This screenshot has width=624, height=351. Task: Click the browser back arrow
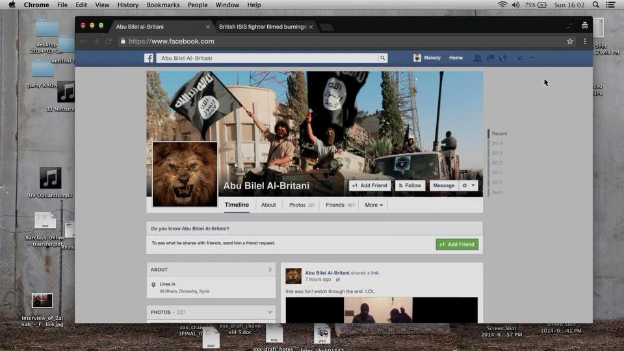click(x=83, y=42)
